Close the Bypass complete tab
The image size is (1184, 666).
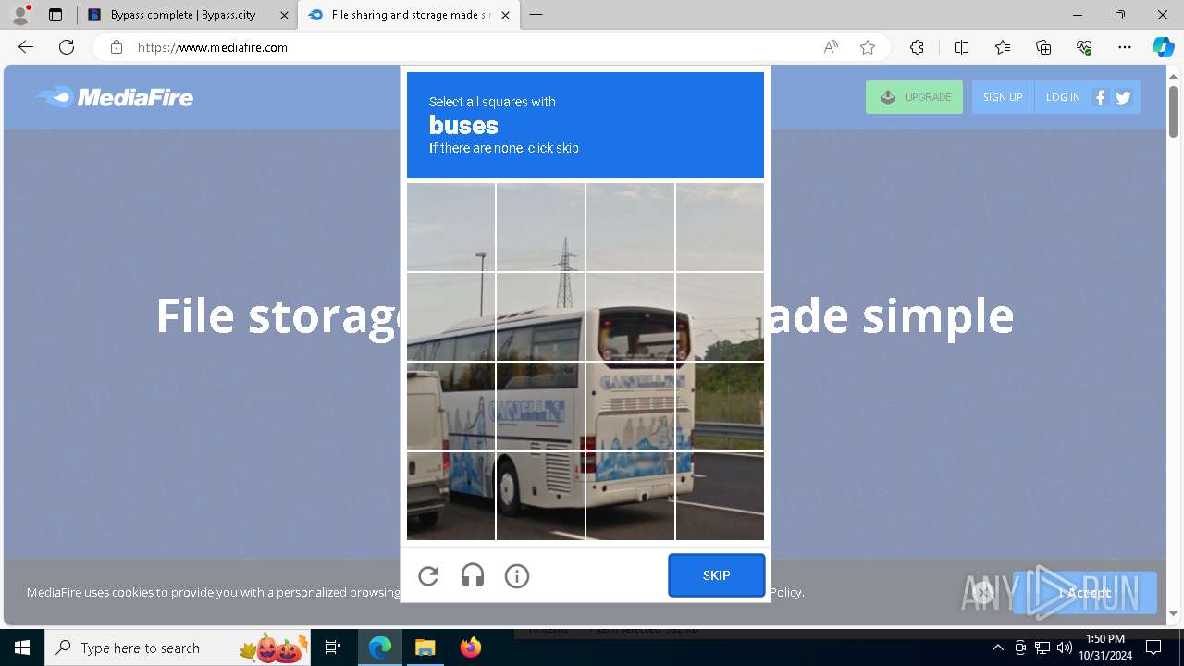point(284,15)
